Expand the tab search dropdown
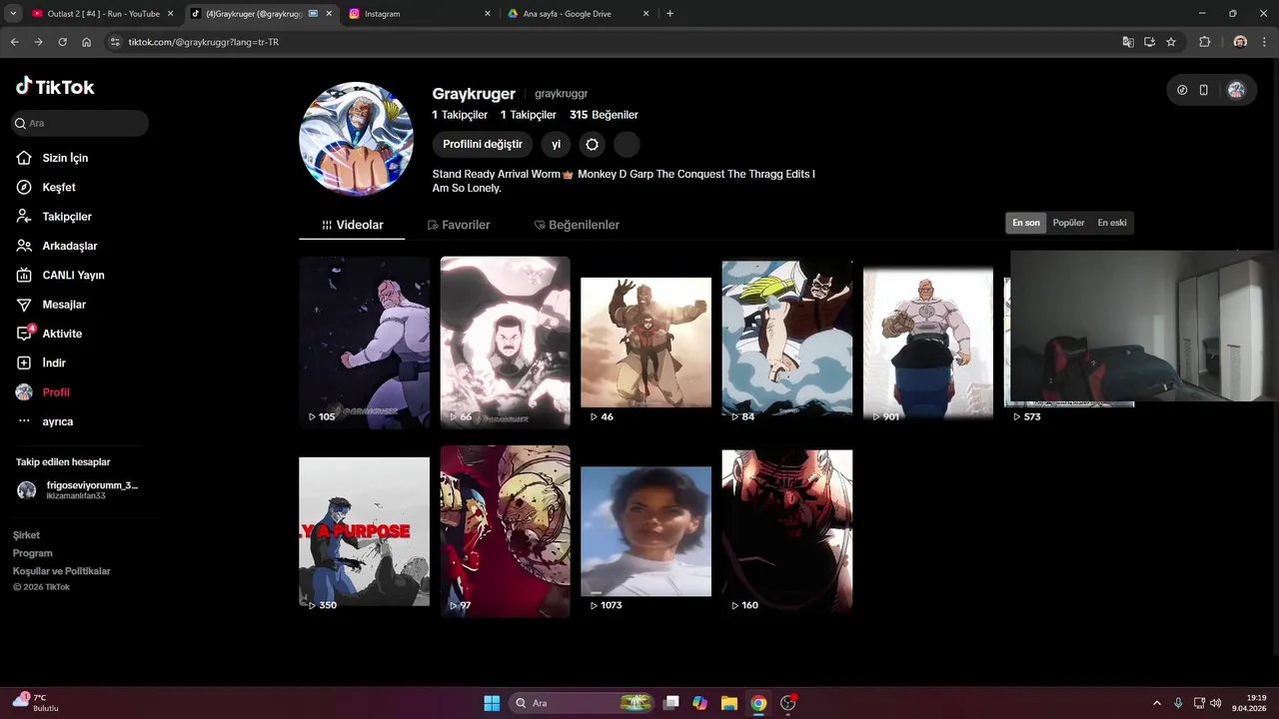 pos(12,14)
